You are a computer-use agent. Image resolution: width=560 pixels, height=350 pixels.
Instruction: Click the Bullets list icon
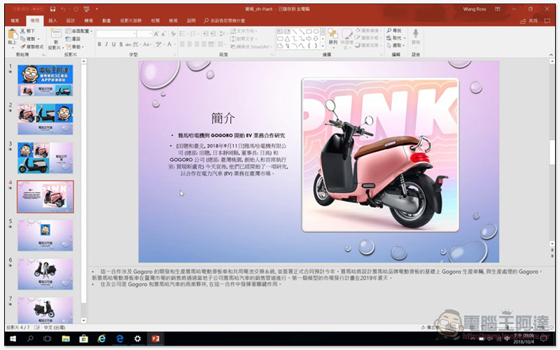coord(183,34)
